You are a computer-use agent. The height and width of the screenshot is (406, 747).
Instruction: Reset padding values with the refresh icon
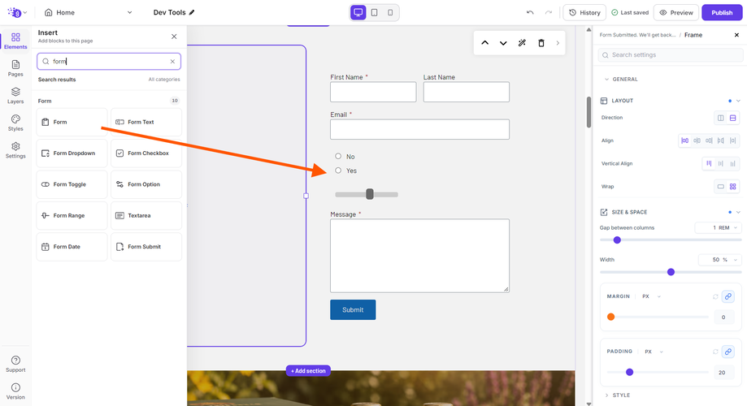click(x=715, y=352)
